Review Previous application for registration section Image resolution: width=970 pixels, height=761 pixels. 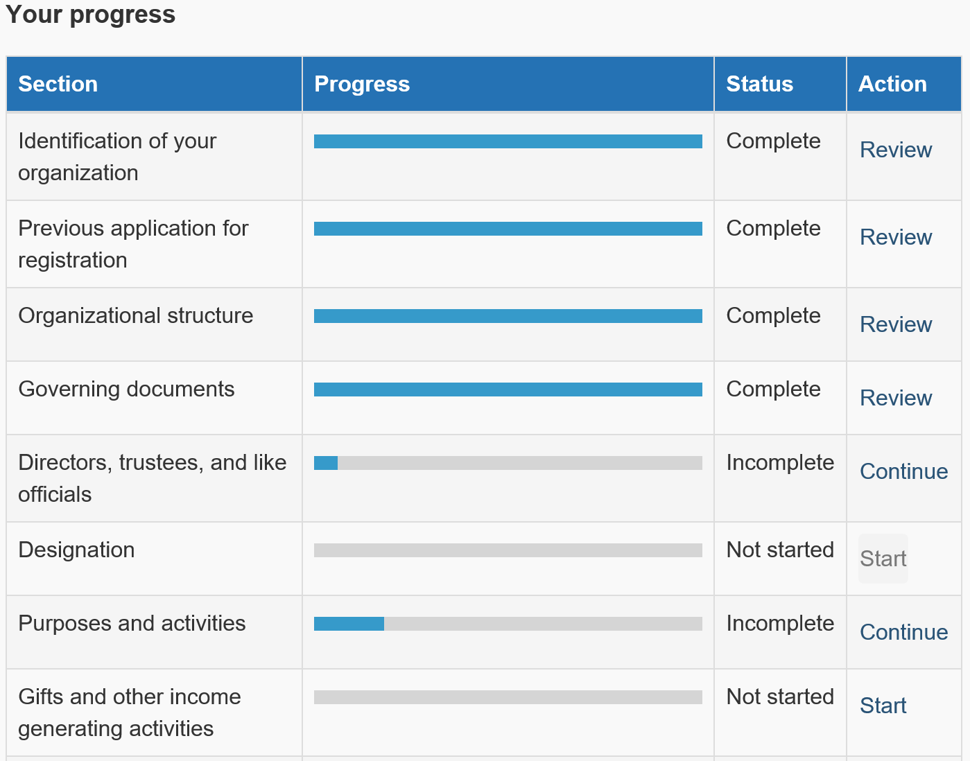(896, 237)
